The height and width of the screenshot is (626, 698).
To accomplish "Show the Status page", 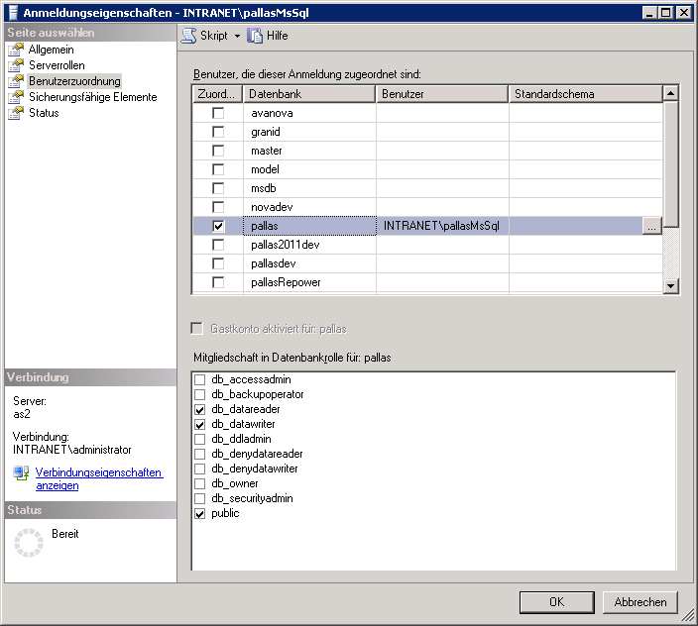I will click(x=44, y=113).
